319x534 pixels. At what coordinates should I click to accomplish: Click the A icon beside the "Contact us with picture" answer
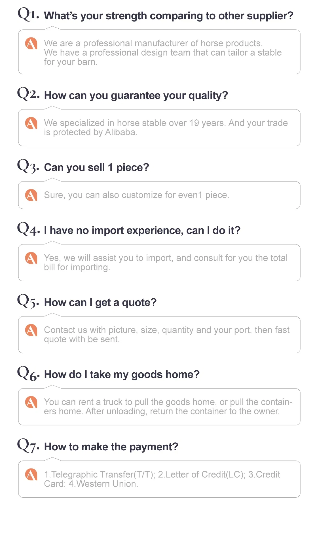(x=31, y=330)
